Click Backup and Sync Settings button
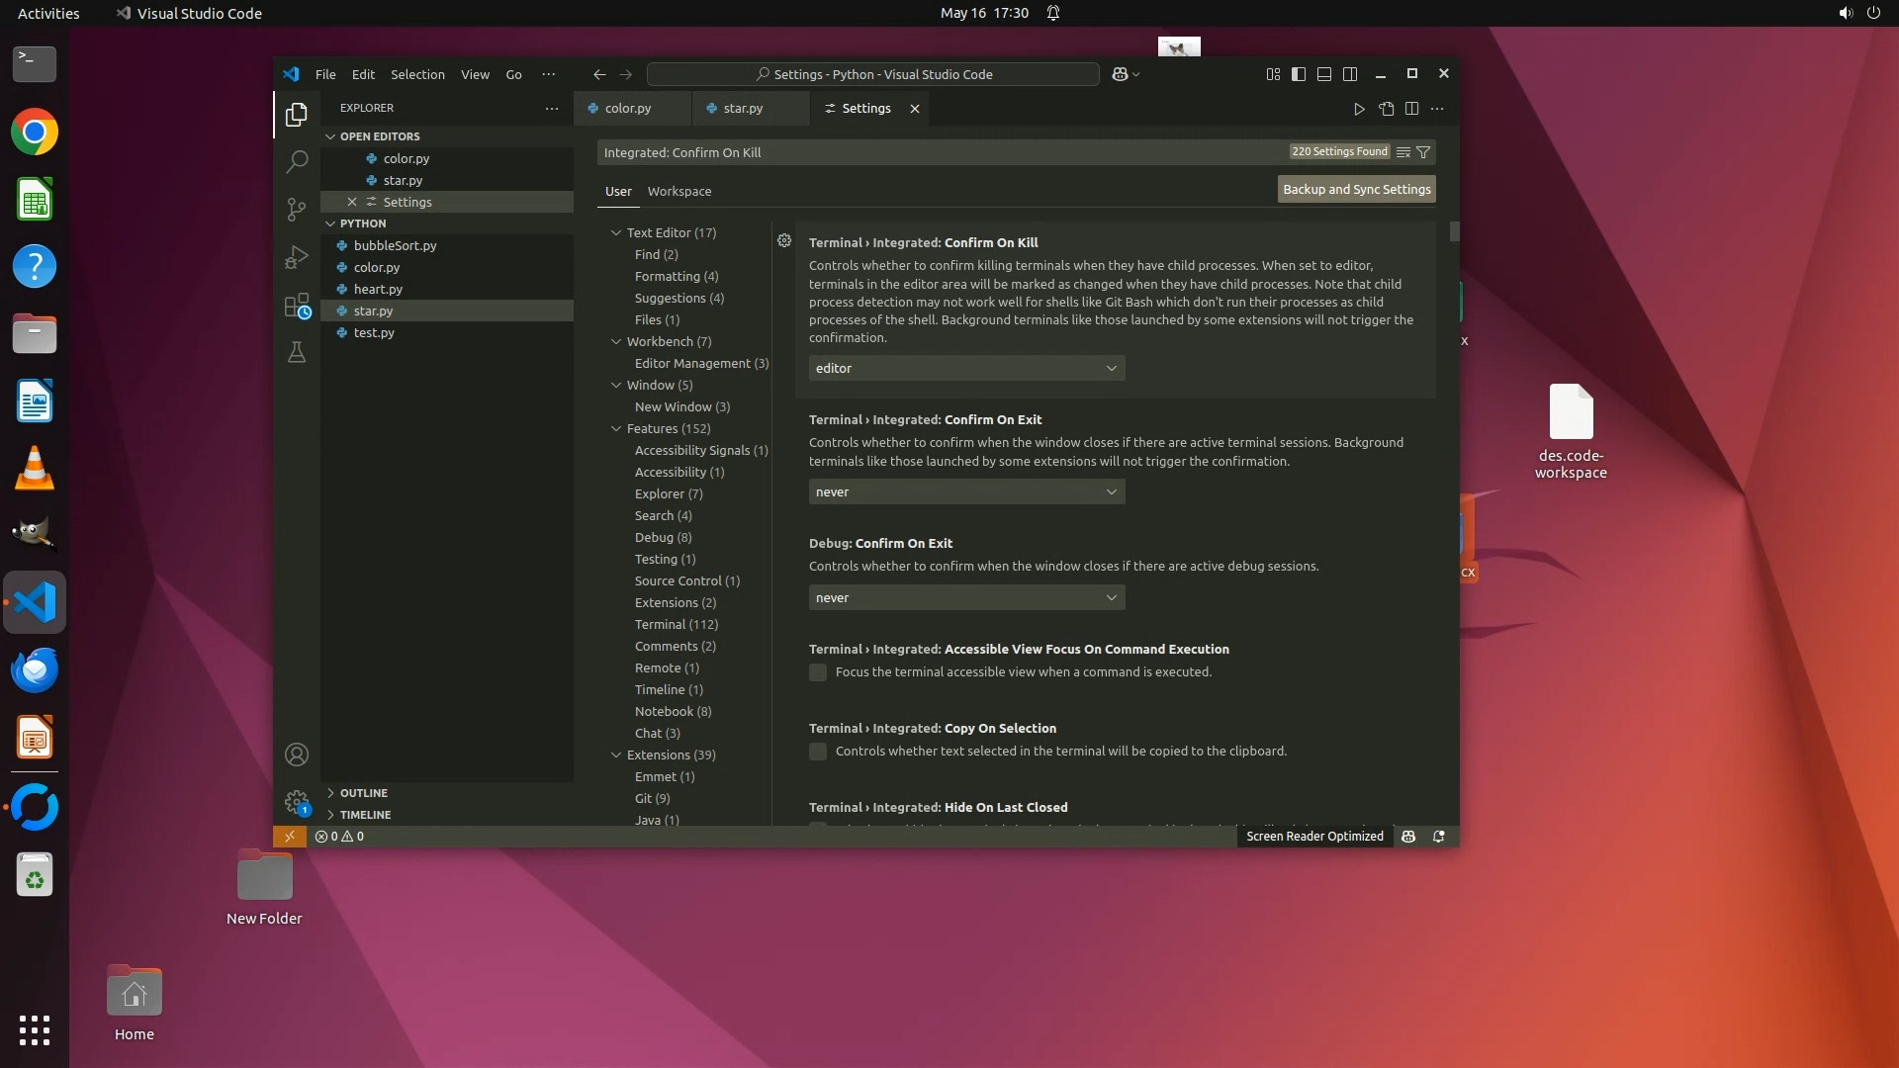The image size is (1899, 1068). (1356, 189)
